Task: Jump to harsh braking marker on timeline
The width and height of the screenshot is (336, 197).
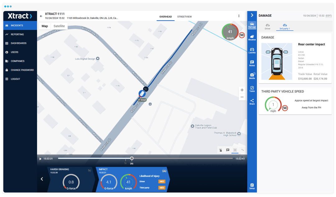Action: tap(126, 163)
